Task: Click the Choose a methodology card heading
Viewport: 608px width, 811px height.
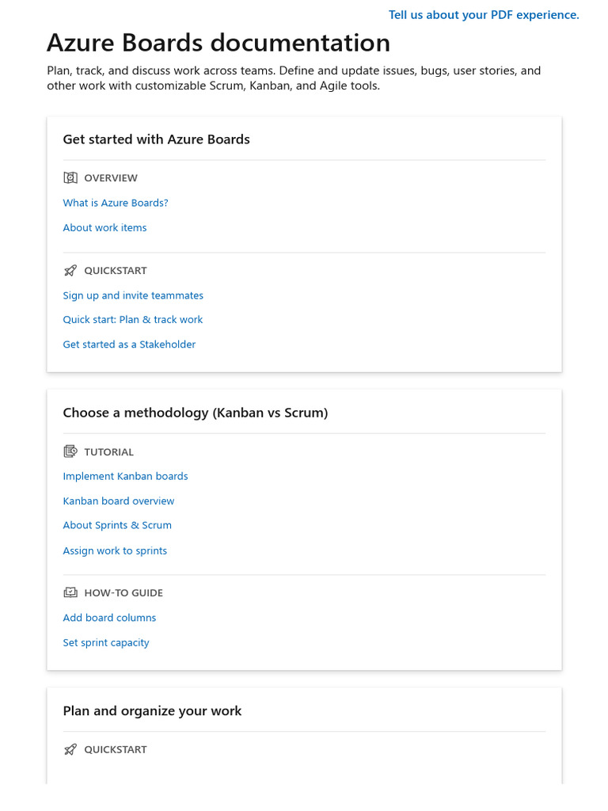Action: point(195,413)
